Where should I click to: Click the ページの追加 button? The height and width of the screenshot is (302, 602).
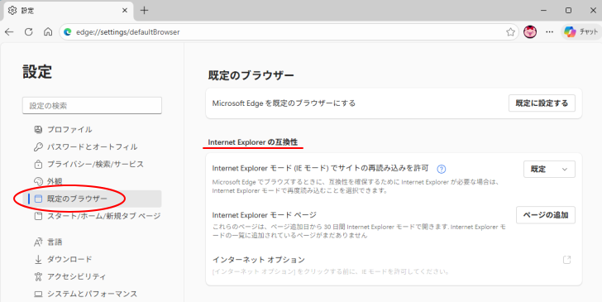tap(546, 215)
